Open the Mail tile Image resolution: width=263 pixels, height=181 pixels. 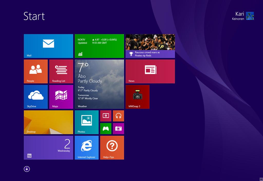click(x=49, y=46)
